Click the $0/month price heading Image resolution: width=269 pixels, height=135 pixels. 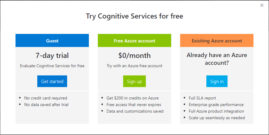[x=134, y=56]
